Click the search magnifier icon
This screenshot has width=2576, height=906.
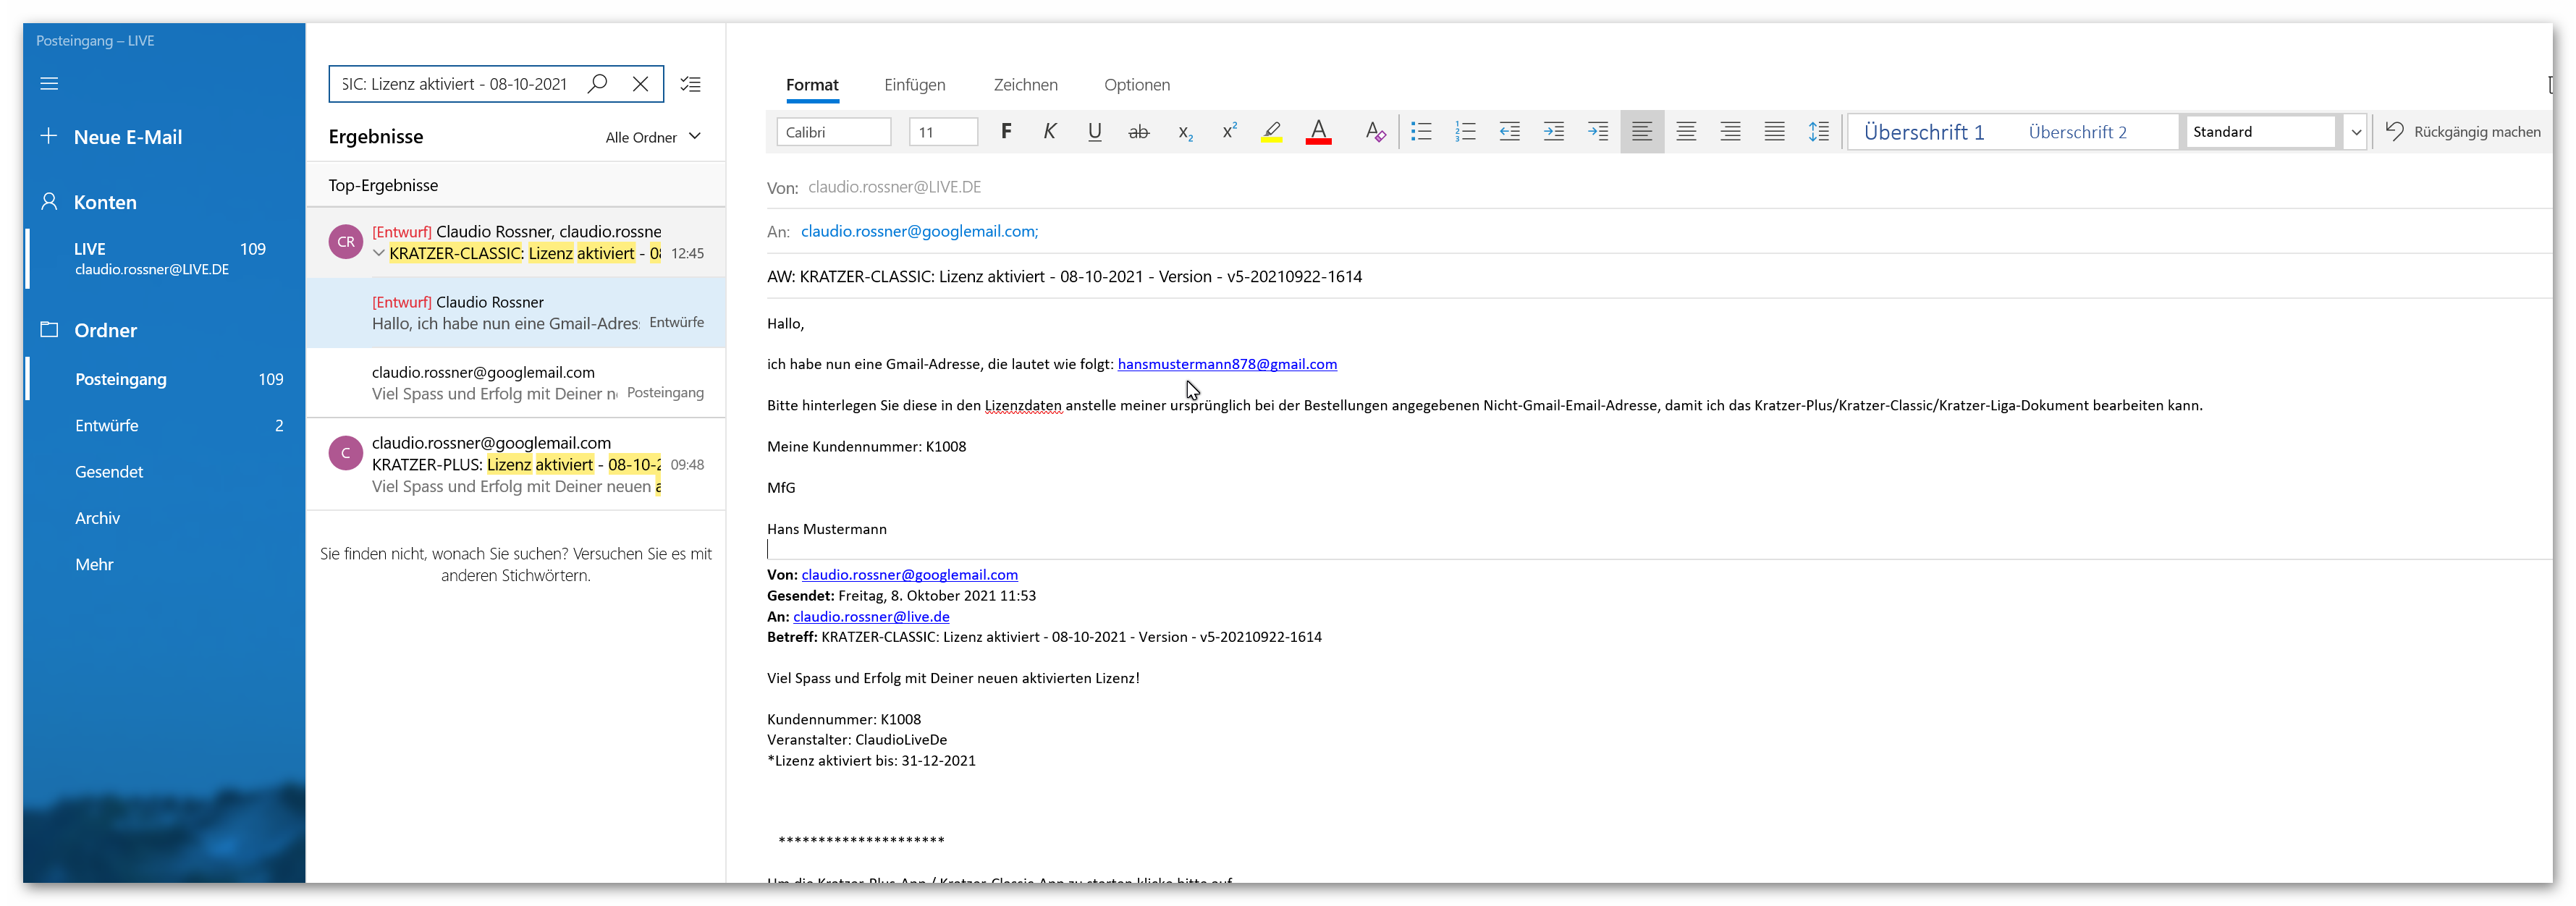(597, 84)
